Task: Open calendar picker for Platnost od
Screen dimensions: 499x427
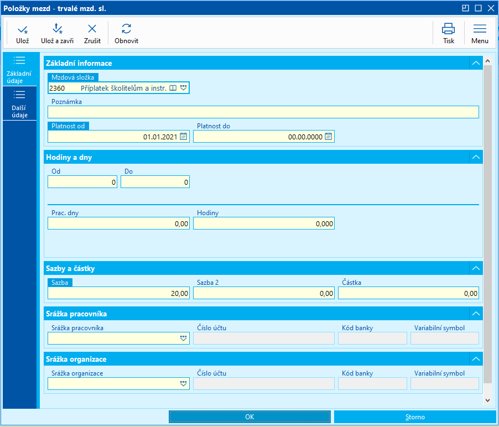Action: 184,137
